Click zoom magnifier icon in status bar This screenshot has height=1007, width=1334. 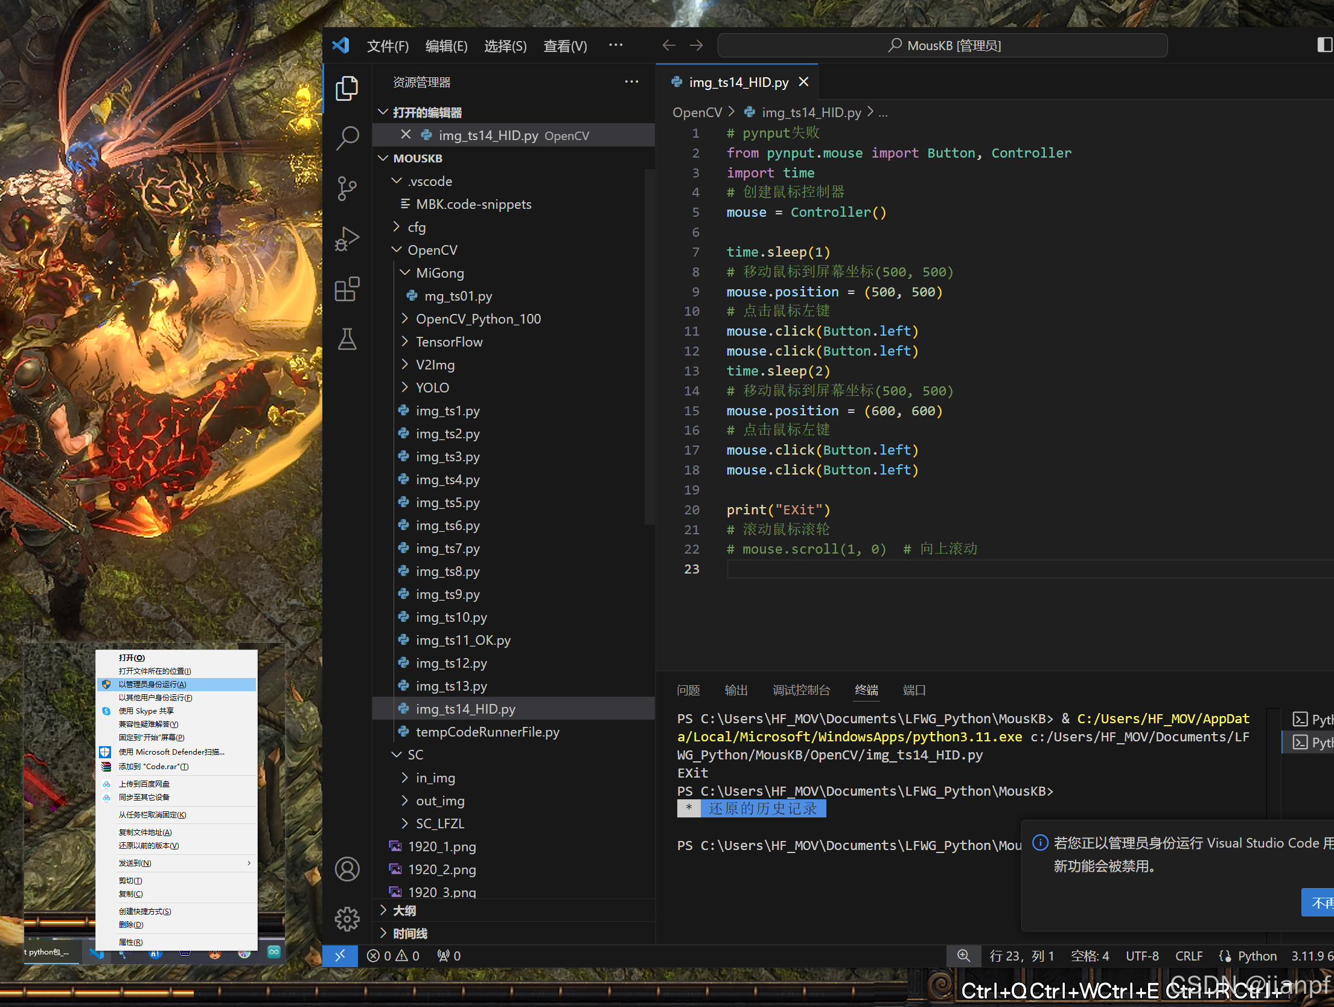[x=963, y=956]
